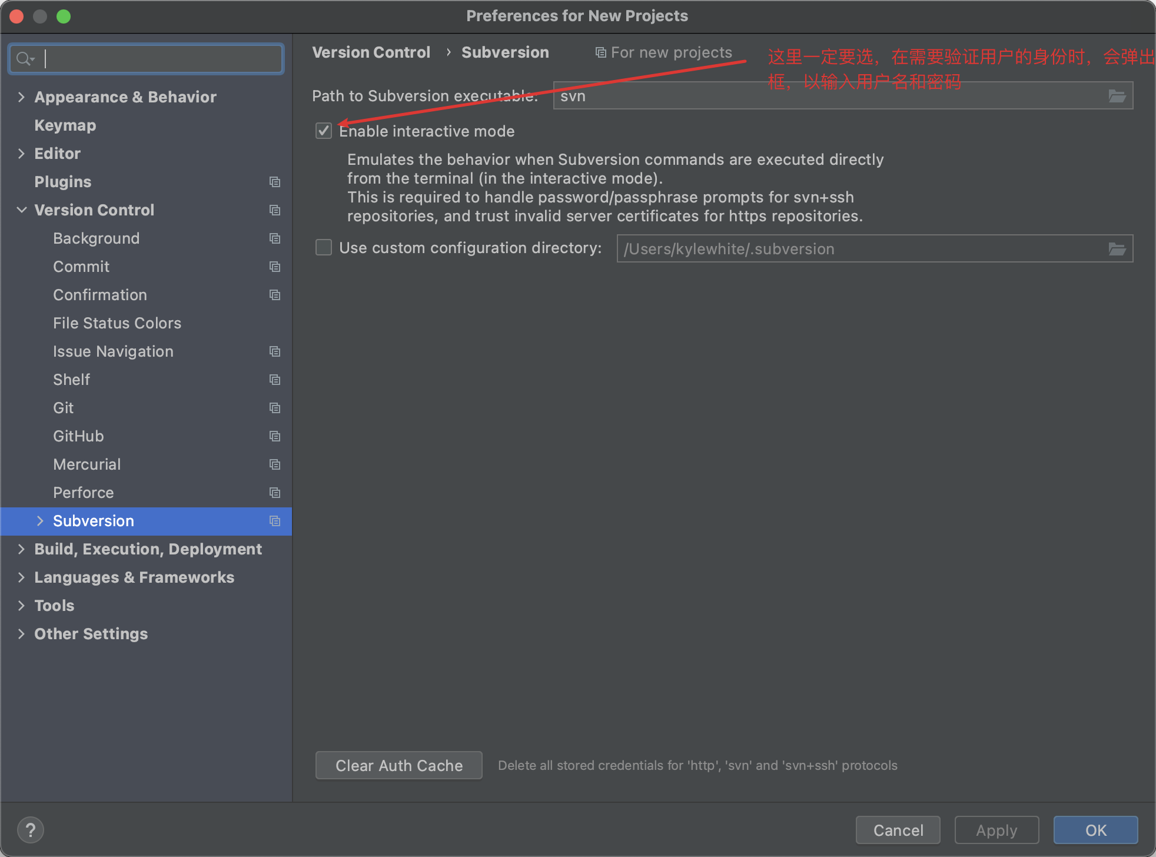1156x857 pixels.
Task: Click the Cancel button
Action: (898, 830)
